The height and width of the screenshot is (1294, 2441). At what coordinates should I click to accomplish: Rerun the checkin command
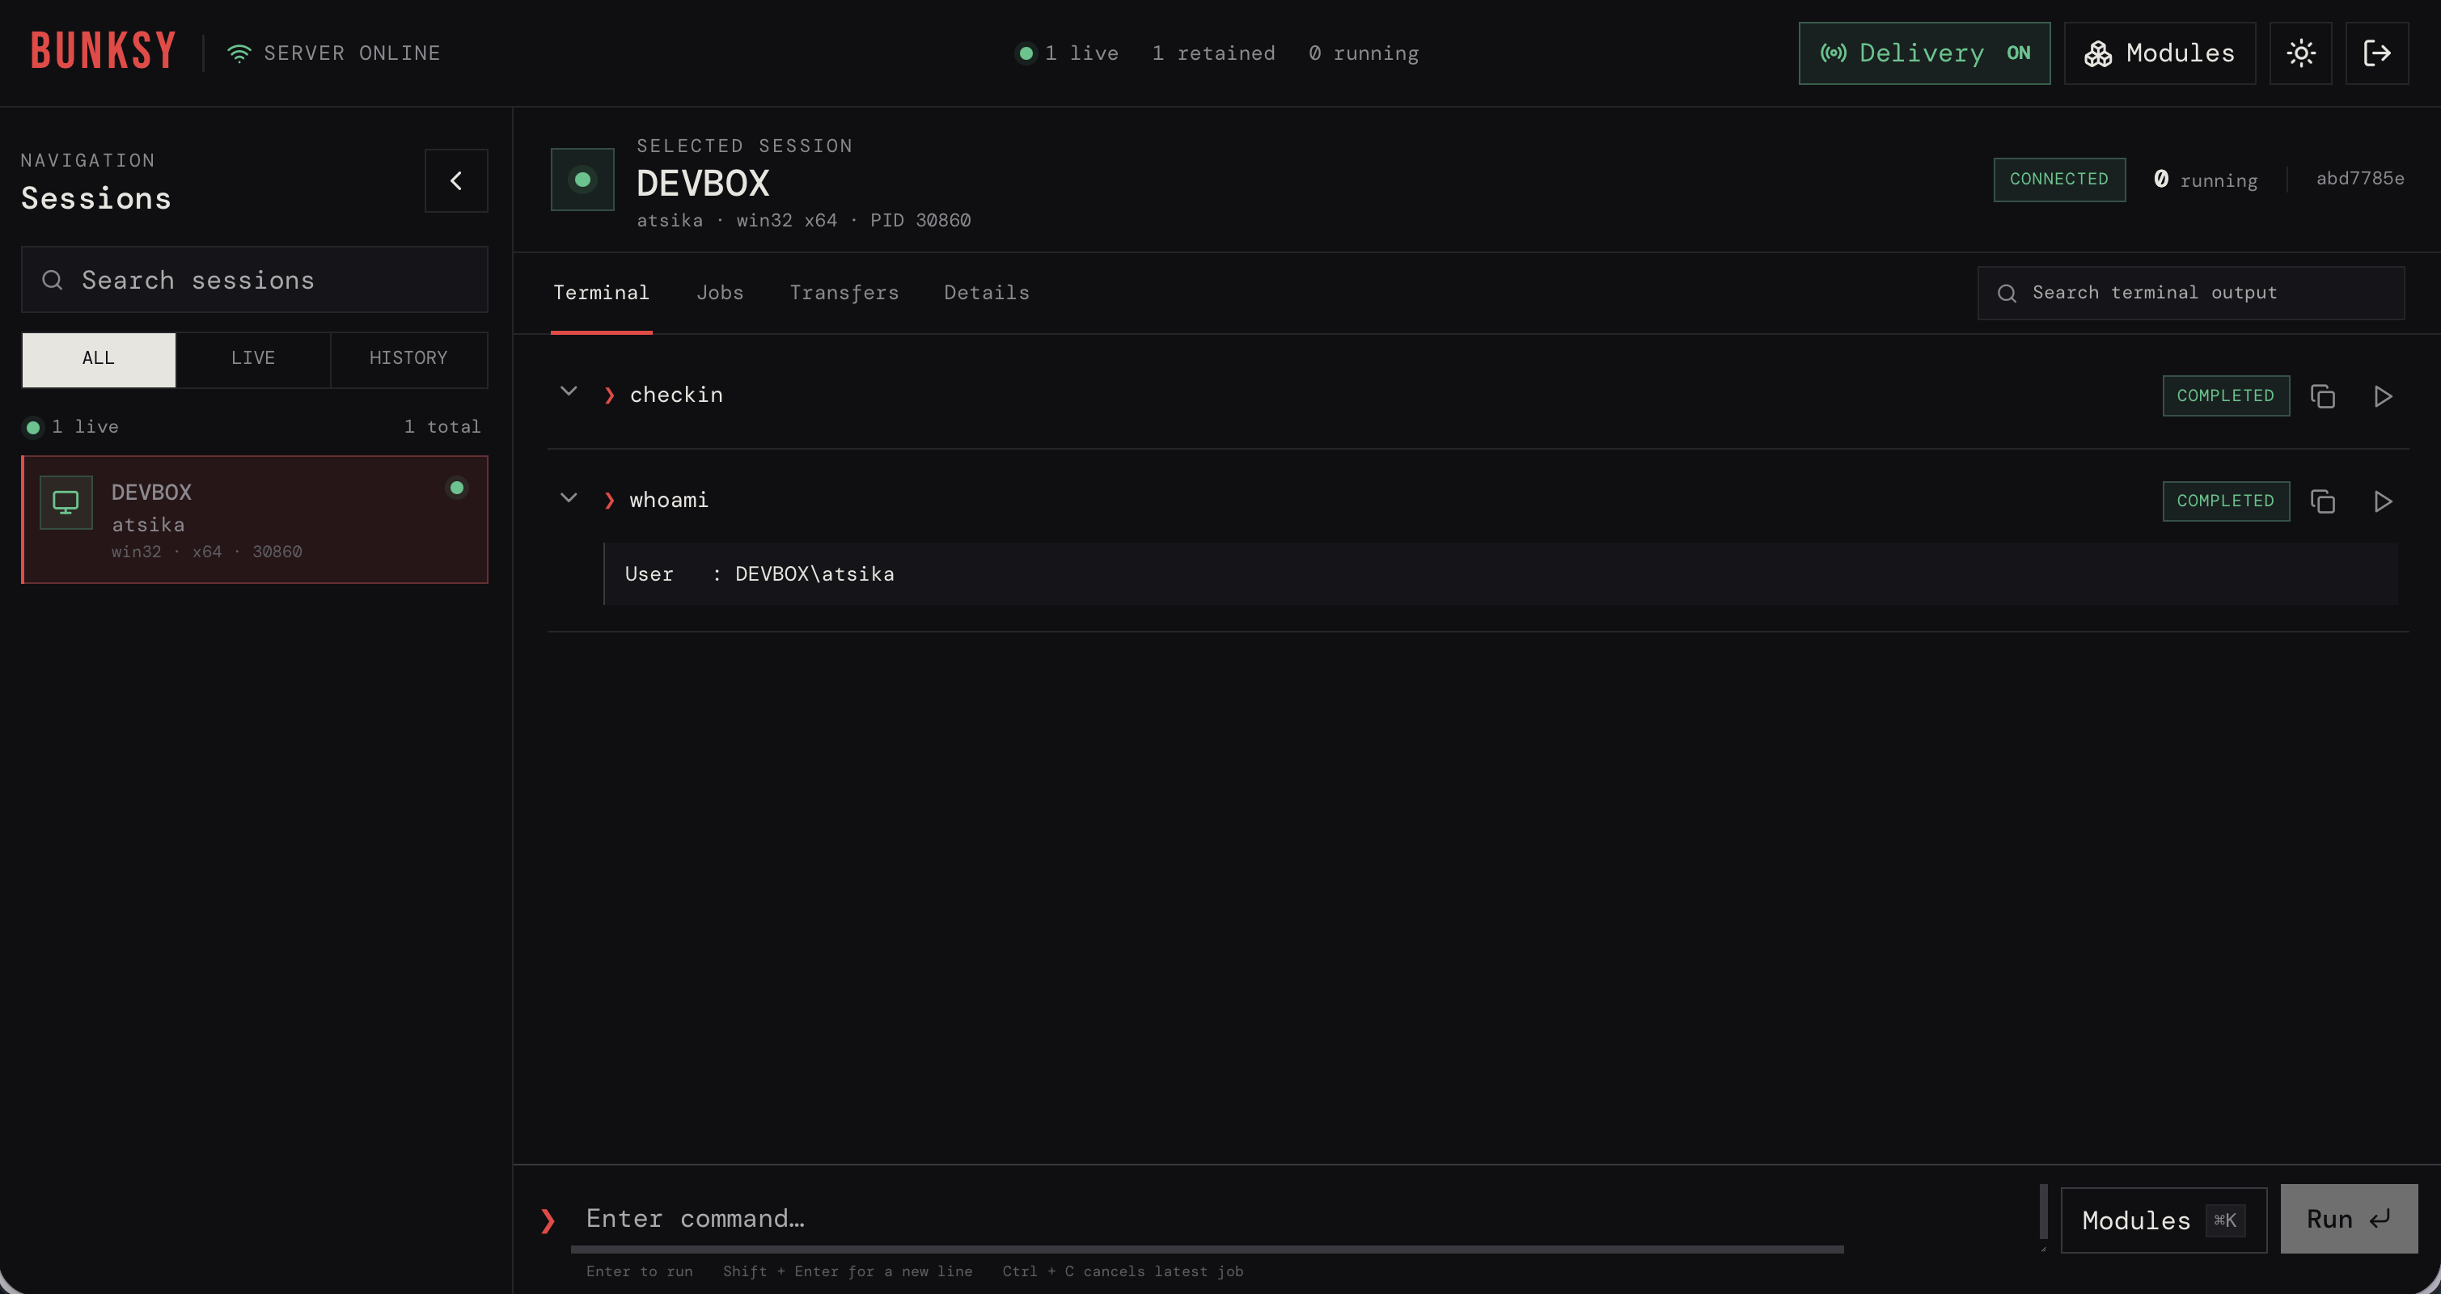pyautogui.click(x=2384, y=396)
